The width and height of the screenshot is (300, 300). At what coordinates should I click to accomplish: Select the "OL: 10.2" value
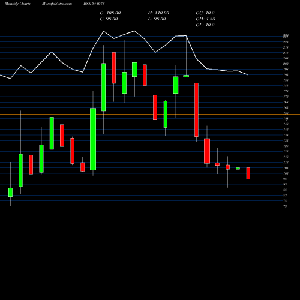pyautogui.click(x=205, y=25)
